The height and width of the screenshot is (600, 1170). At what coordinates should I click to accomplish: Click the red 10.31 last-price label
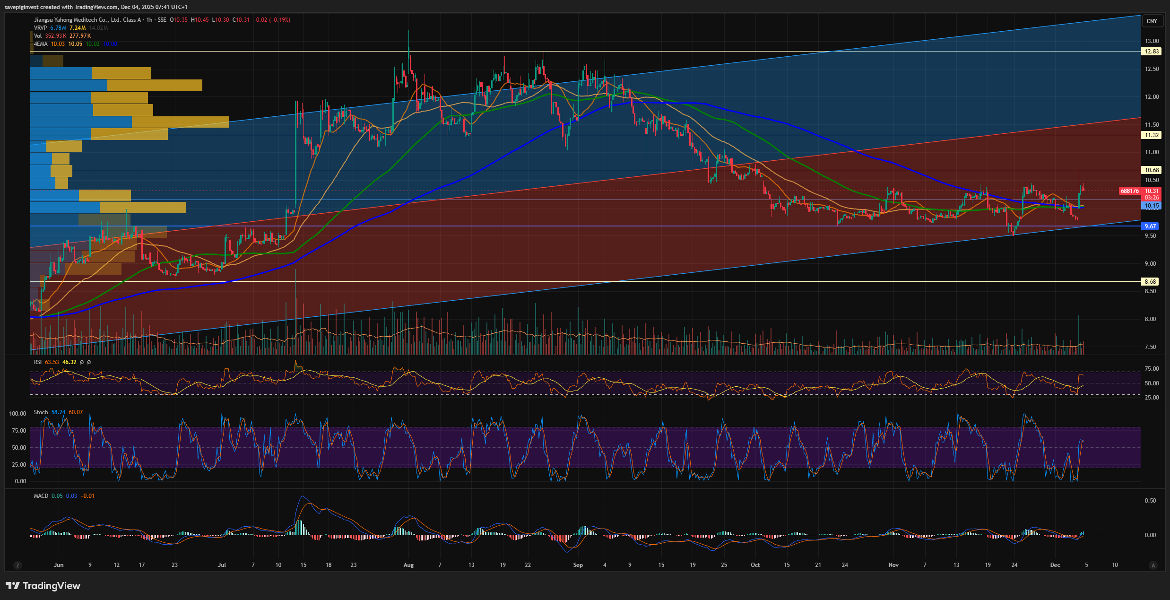tap(1152, 191)
